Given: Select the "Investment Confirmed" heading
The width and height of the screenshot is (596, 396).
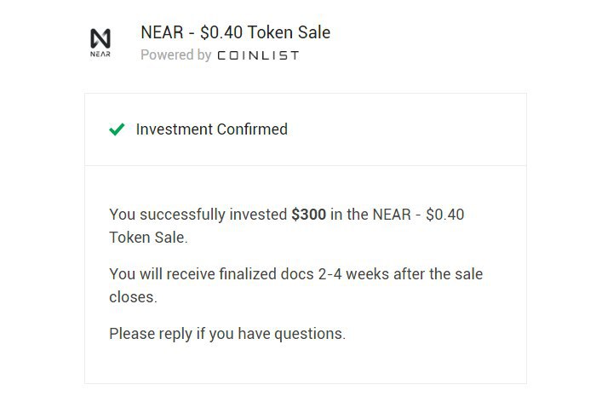Looking at the screenshot, I should (x=212, y=129).
